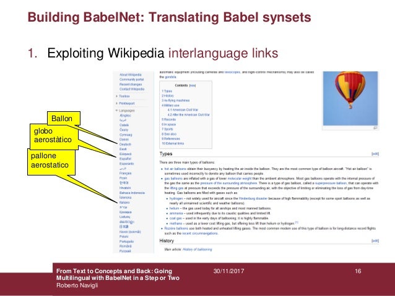This screenshot has width=395, height=296.
Task: Jump to '5 Records' in Contents
Action: click(x=168, y=119)
